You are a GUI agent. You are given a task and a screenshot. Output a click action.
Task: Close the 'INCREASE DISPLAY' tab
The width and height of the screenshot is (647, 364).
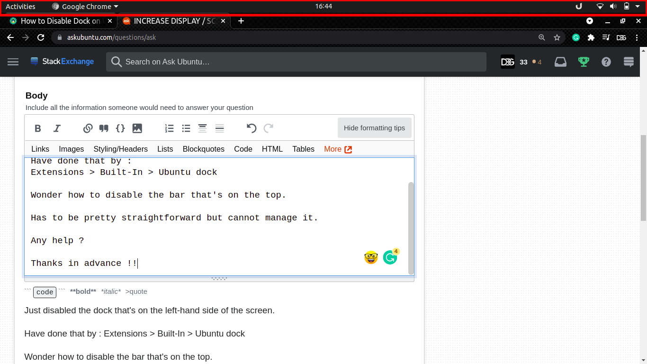(x=224, y=21)
